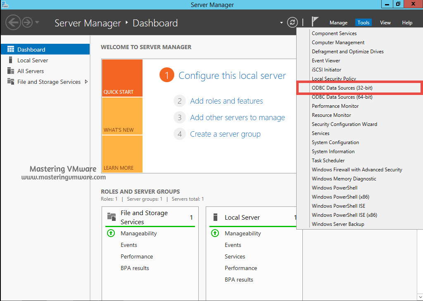Open the View menu
This screenshot has height=301, width=423.
(x=385, y=23)
